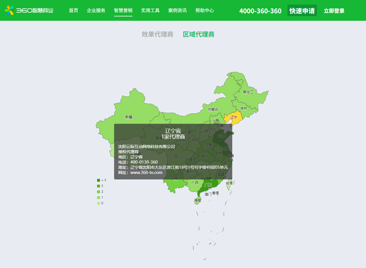Click the highlighted 辽宁 province
Viewport: 366px width, 268px height.
[234, 117]
